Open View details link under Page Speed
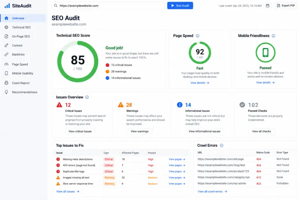The width and height of the screenshot is (300, 200). coord(200,83)
